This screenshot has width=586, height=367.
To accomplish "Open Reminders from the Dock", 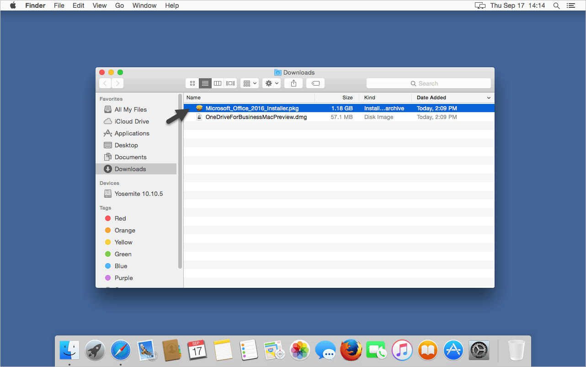I will 249,351.
